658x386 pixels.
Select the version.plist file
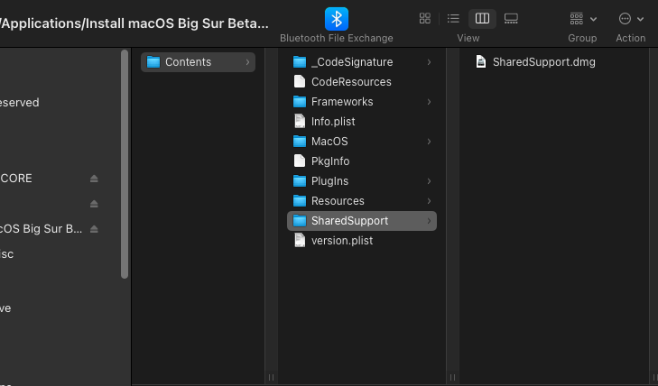(x=341, y=241)
